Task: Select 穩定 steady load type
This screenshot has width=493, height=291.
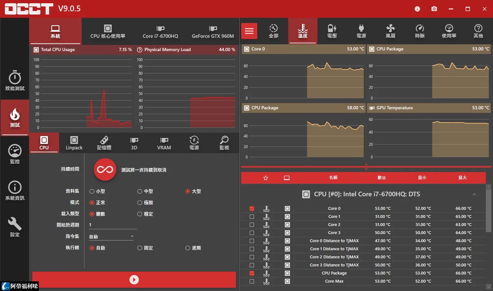Action: (145, 214)
